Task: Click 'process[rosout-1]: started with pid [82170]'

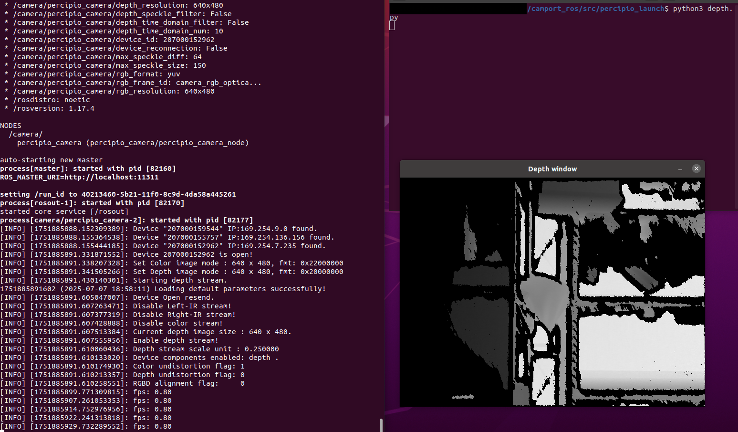Action: [x=92, y=203]
